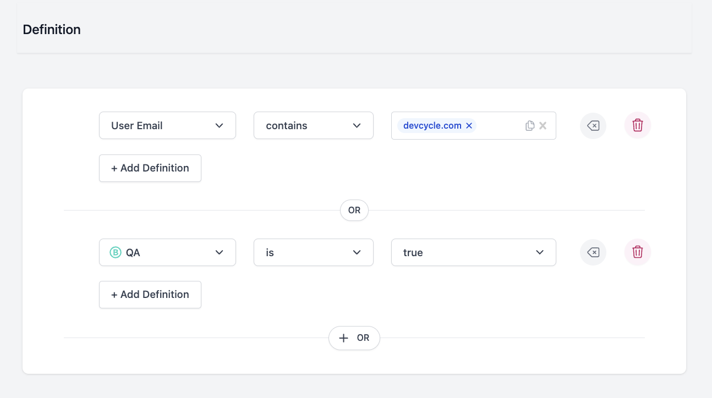The height and width of the screenshot is (398, 712).
Task: Click backspace icon on QA row
Action: click(x=593, y=252)
